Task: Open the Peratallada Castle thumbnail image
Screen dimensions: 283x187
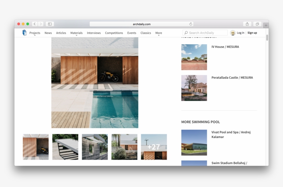Action: (x=194, y=88)
